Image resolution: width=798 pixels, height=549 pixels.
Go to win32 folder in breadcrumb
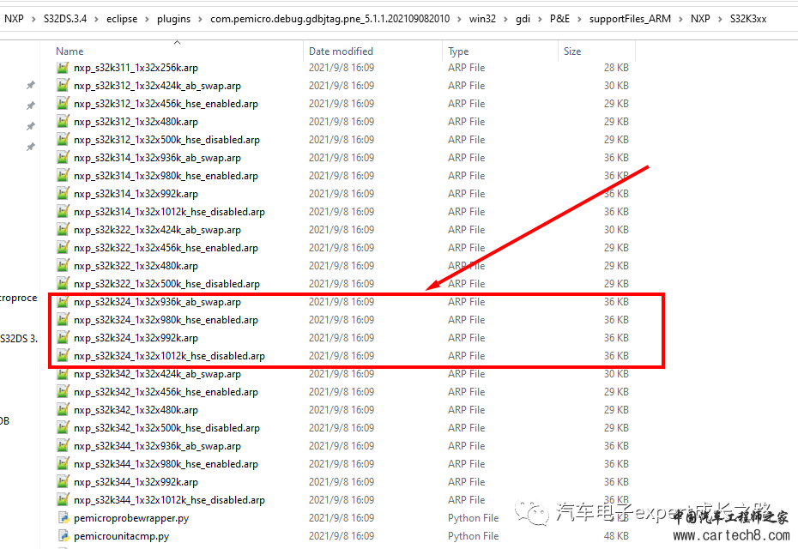[x=482, y=19]
